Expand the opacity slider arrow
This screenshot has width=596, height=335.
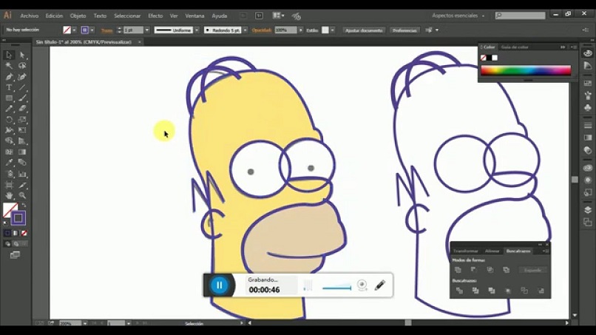(301, 30)
